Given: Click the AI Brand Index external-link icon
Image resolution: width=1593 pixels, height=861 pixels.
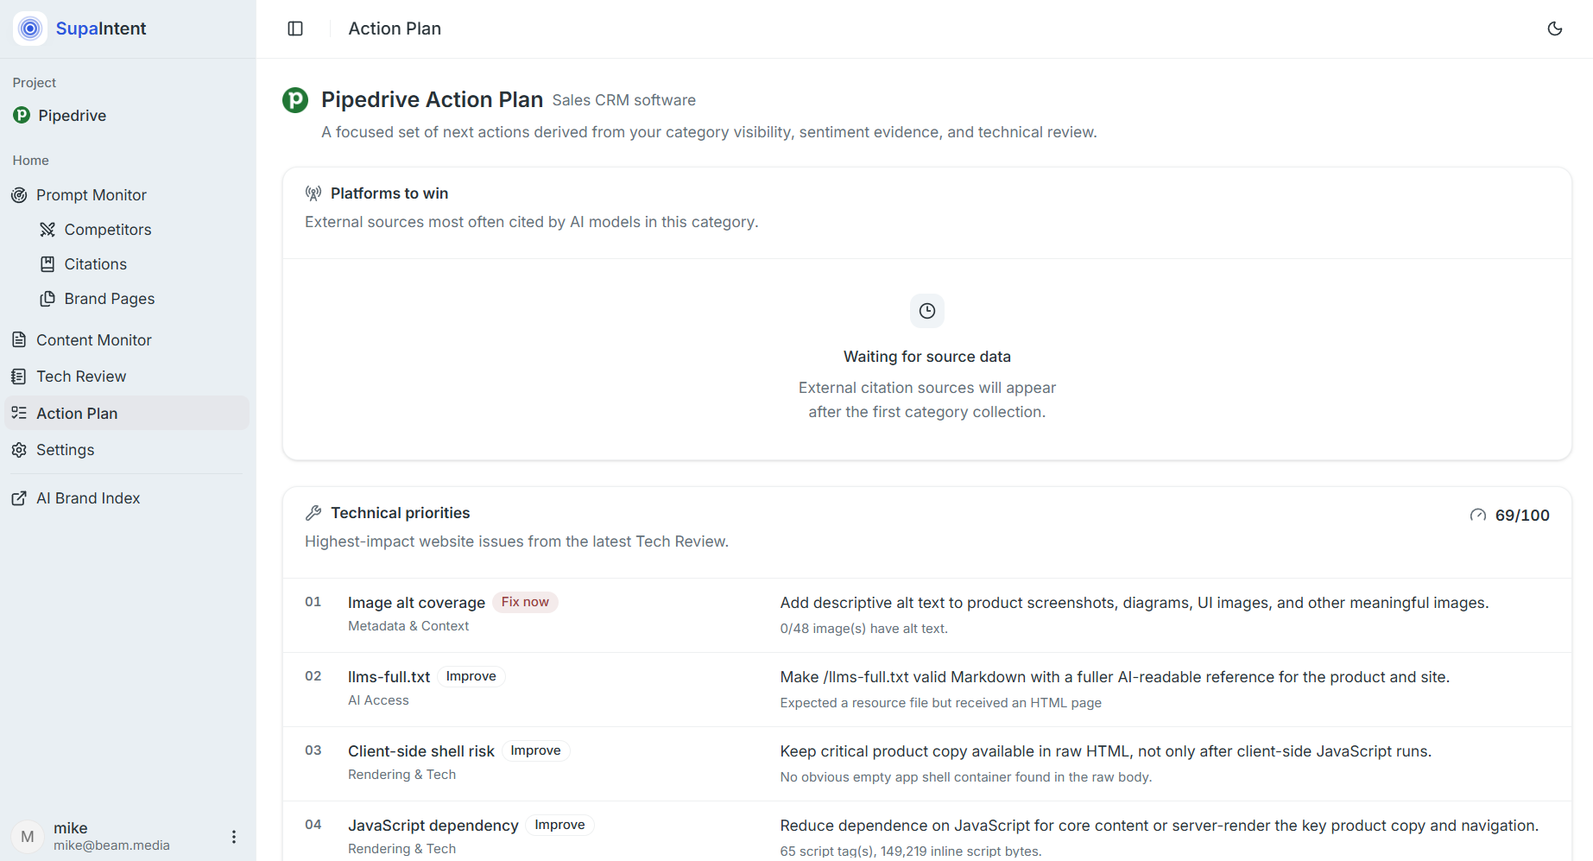Looking at the screenshot, I should (x=19, y=498).
